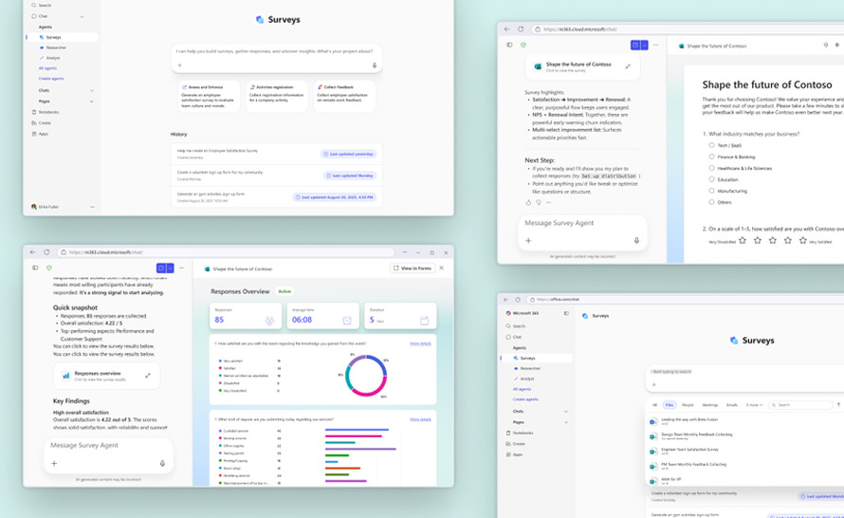Collapse the Chat section in top-left sidebar
This screenshot has width=844, height=518.
pos(82,17)
